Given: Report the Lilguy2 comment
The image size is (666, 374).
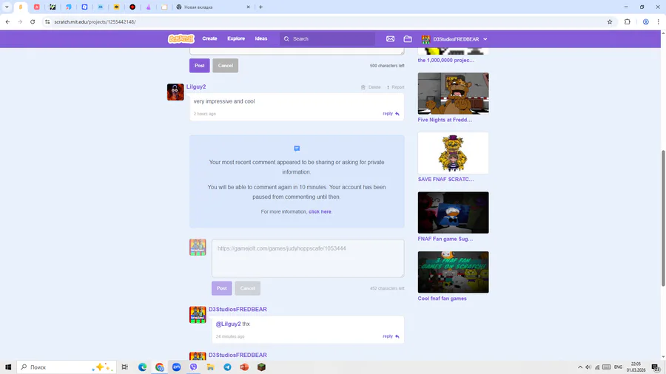Looking at the screenshot, I should tap(395, 87).
